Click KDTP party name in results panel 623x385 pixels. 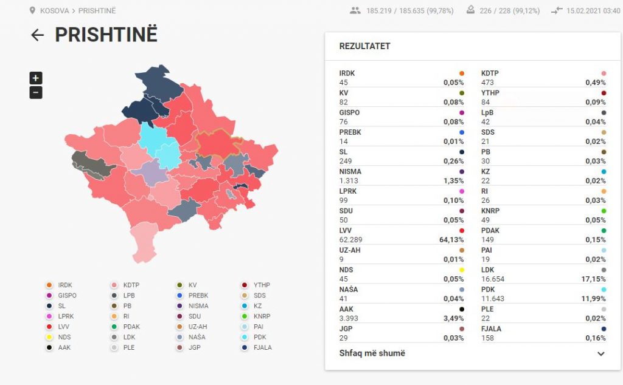(x=490, y=73)
